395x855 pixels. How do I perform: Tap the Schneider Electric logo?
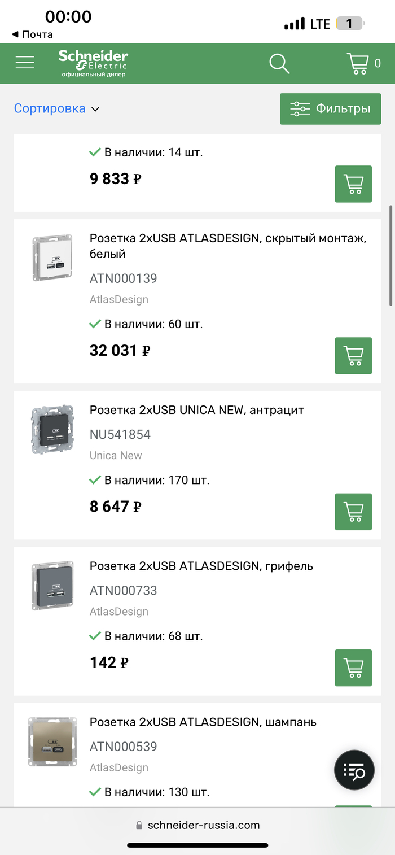(x=93, y=63)
